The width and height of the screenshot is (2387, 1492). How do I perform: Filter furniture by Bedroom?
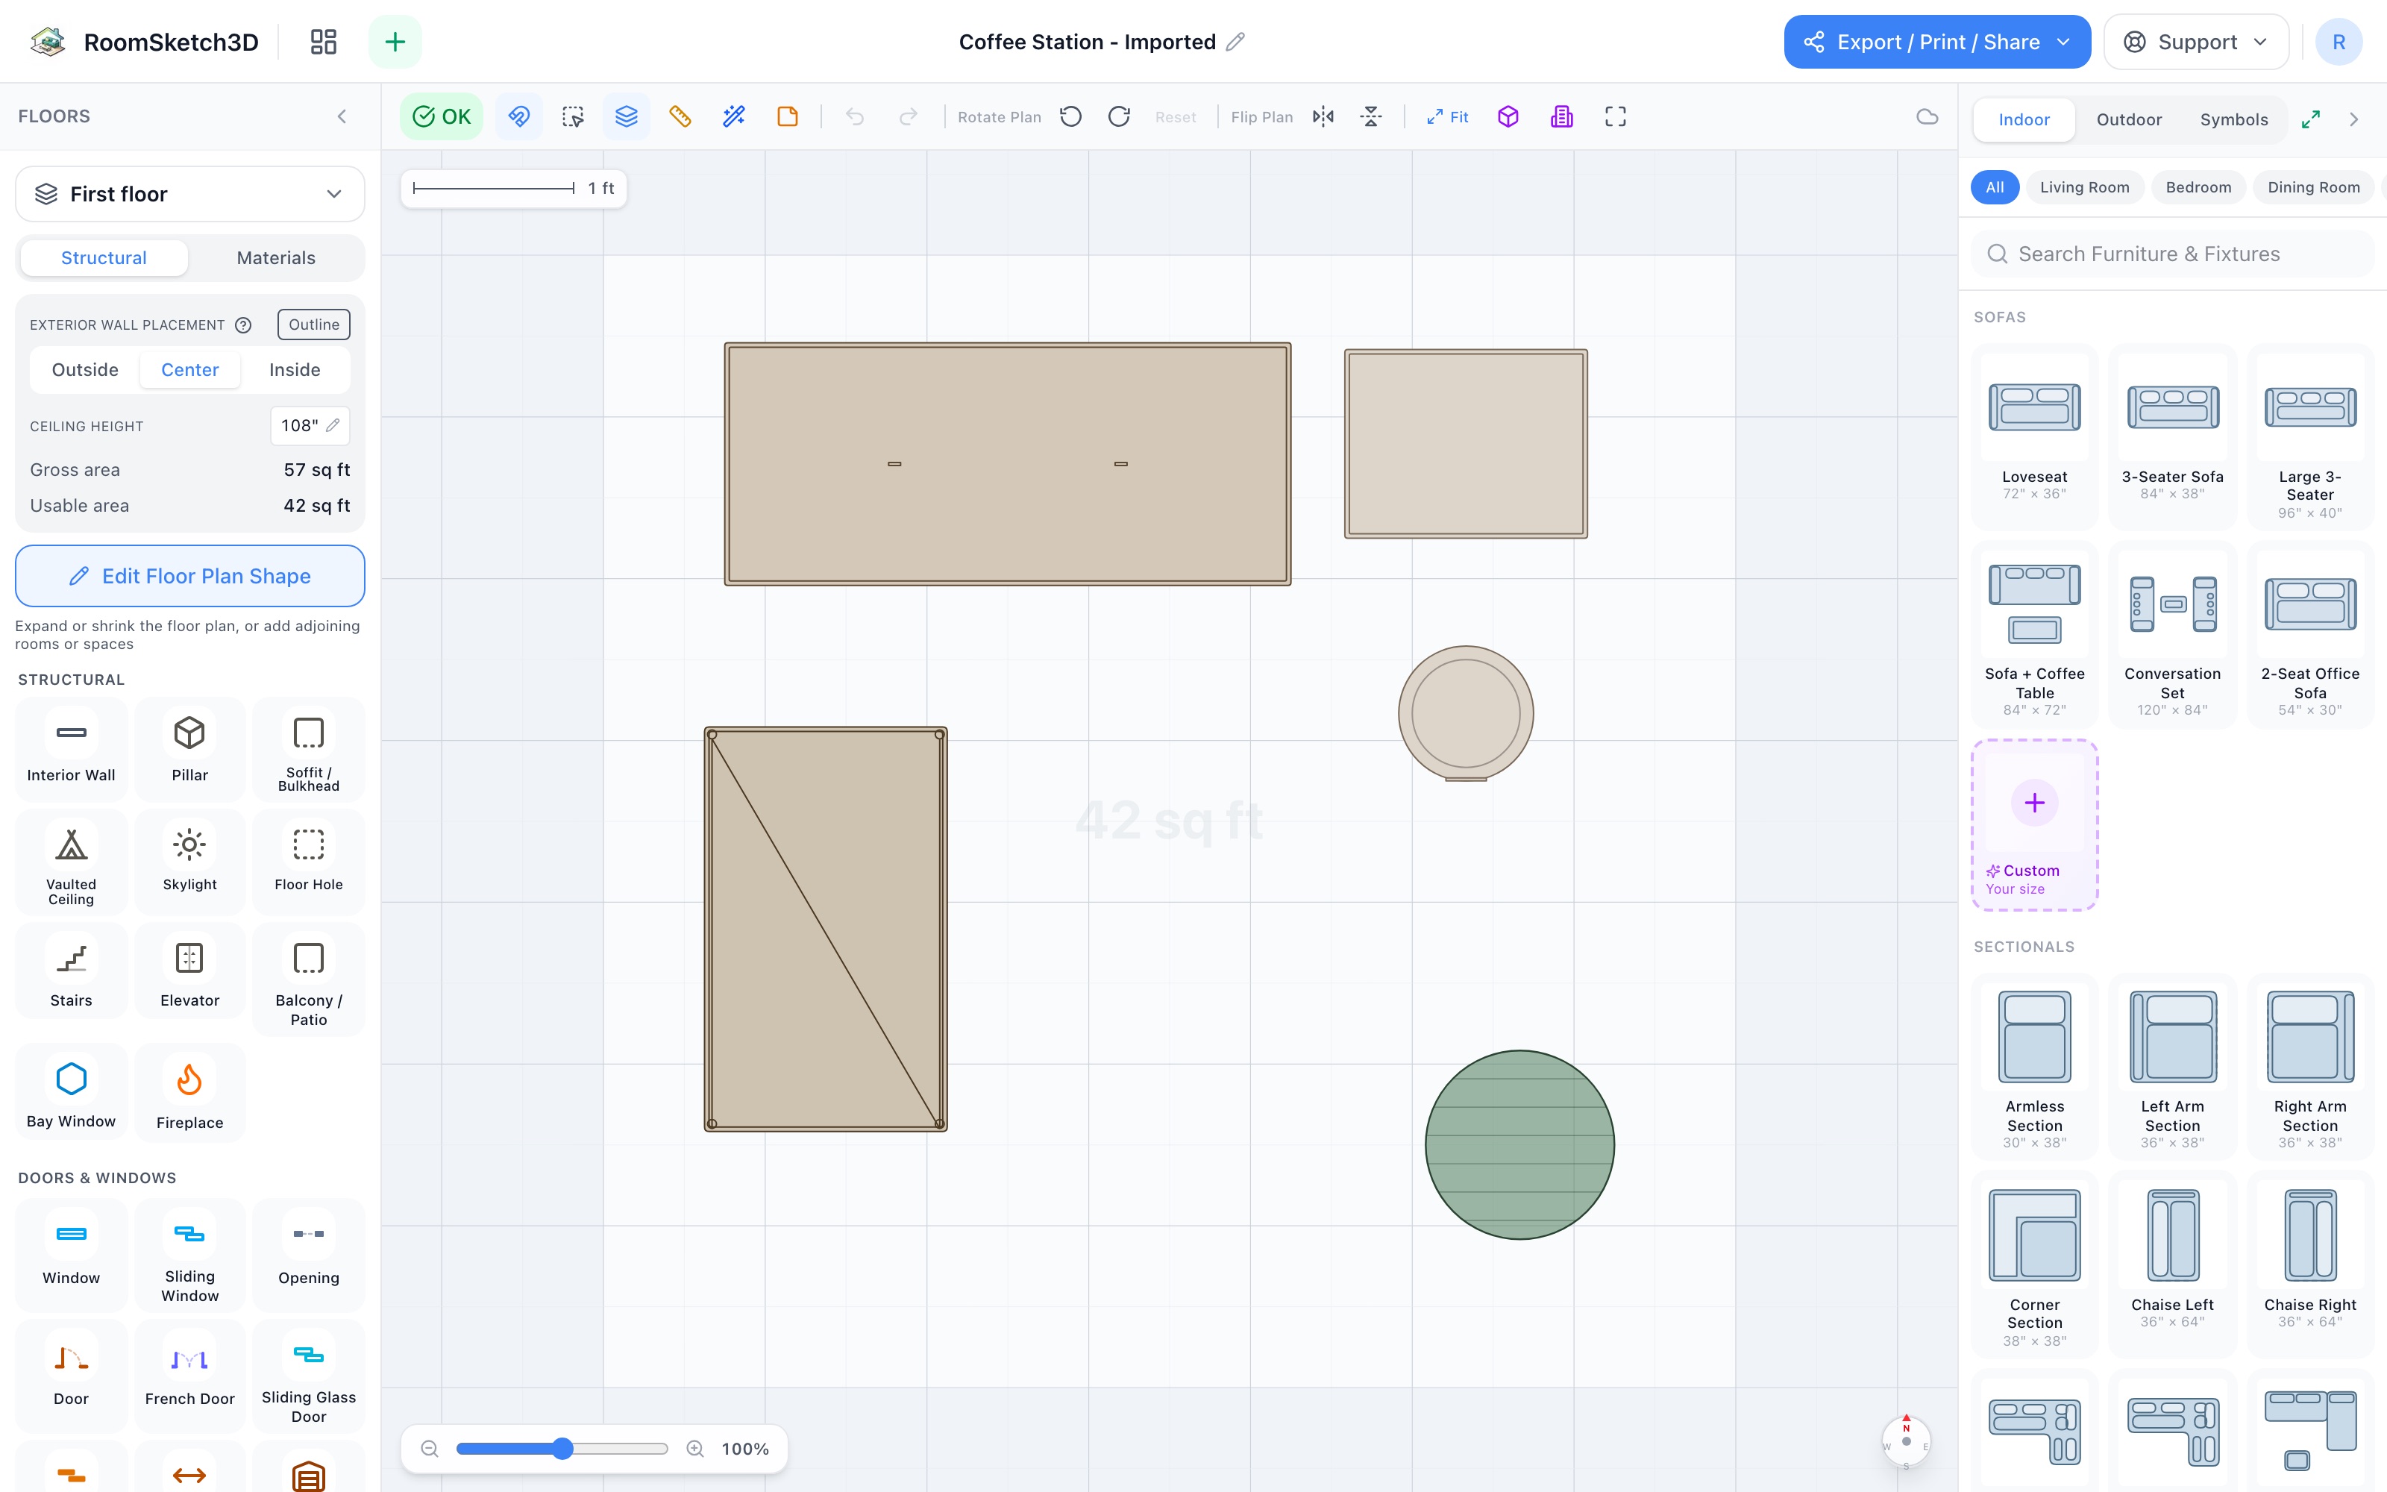click(2198, 187)
